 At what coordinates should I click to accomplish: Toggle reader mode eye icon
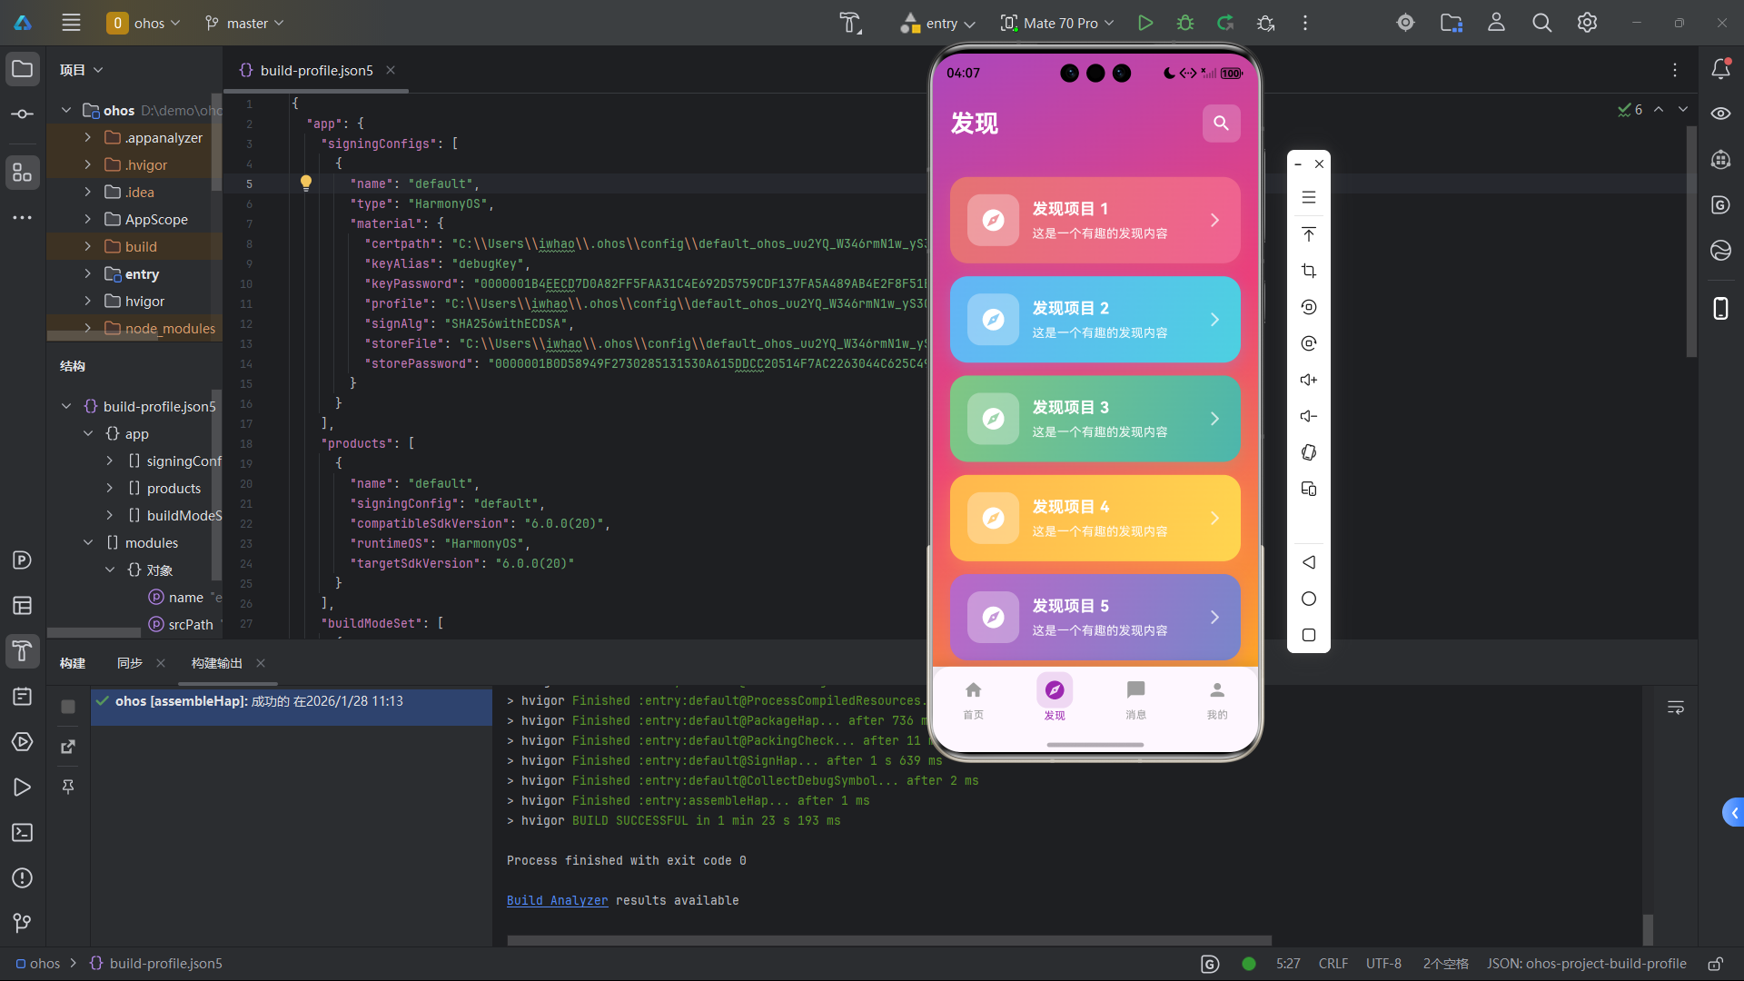pos(1720,114)
